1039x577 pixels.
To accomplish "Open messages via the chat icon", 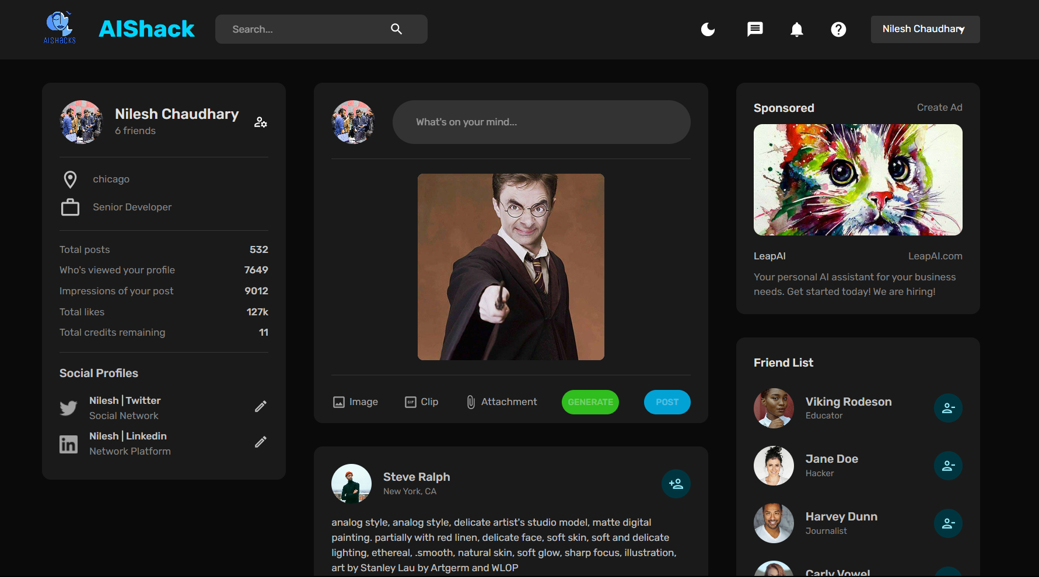I will (754, 29).
